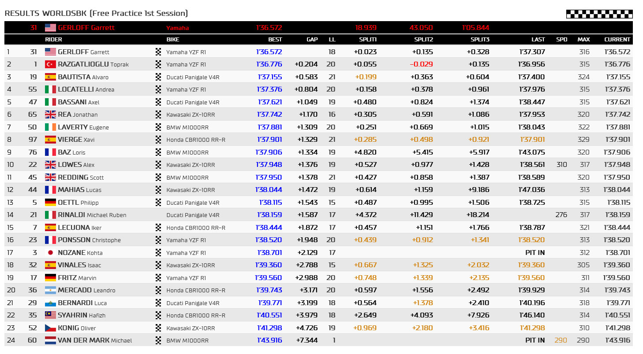Click SPD value 276 in RINALDI row

tap(561, 215)
